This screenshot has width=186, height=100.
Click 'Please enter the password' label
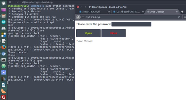[x=94, y=24]
